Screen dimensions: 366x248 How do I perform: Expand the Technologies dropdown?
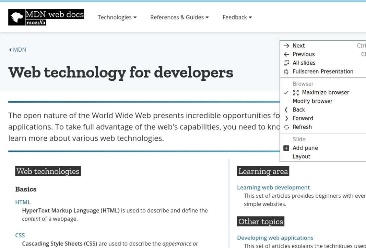point(117,17)
